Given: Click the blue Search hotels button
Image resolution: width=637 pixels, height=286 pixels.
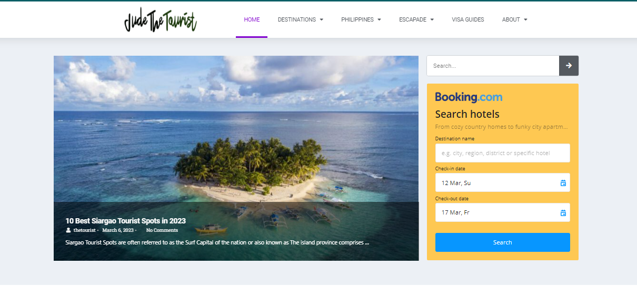Looking at the screenshot, I should [x=503, y=242].
